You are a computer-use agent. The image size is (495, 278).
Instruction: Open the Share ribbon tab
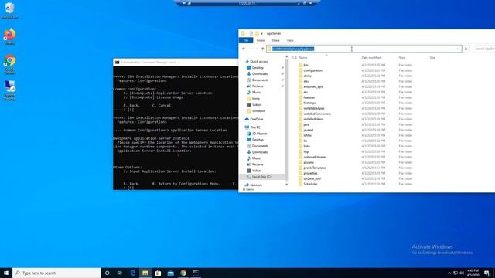point(275,40)
